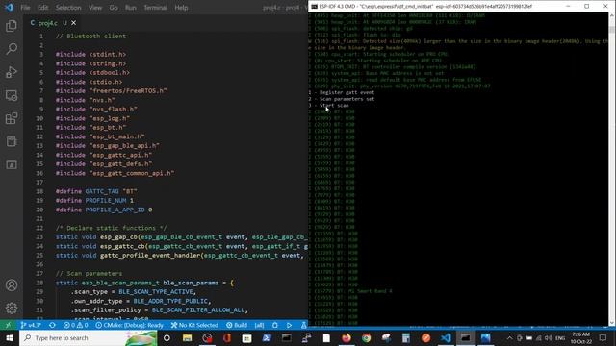Click the v4.3* git branch status item
616x346 pixels.
[x=31, y=325]
